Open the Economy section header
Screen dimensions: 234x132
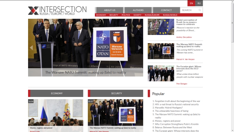click(56, 94)
